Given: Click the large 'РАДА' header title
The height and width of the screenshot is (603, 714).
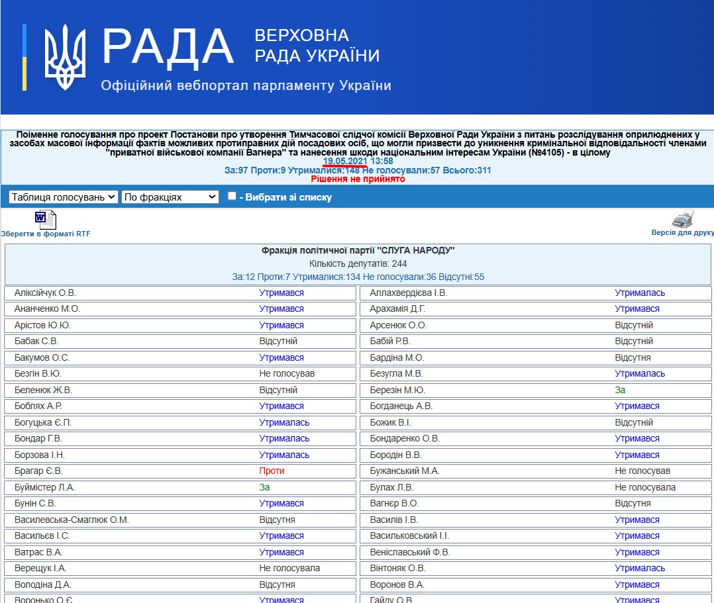Looking at the screenshot, I should [x=168, y=48].
